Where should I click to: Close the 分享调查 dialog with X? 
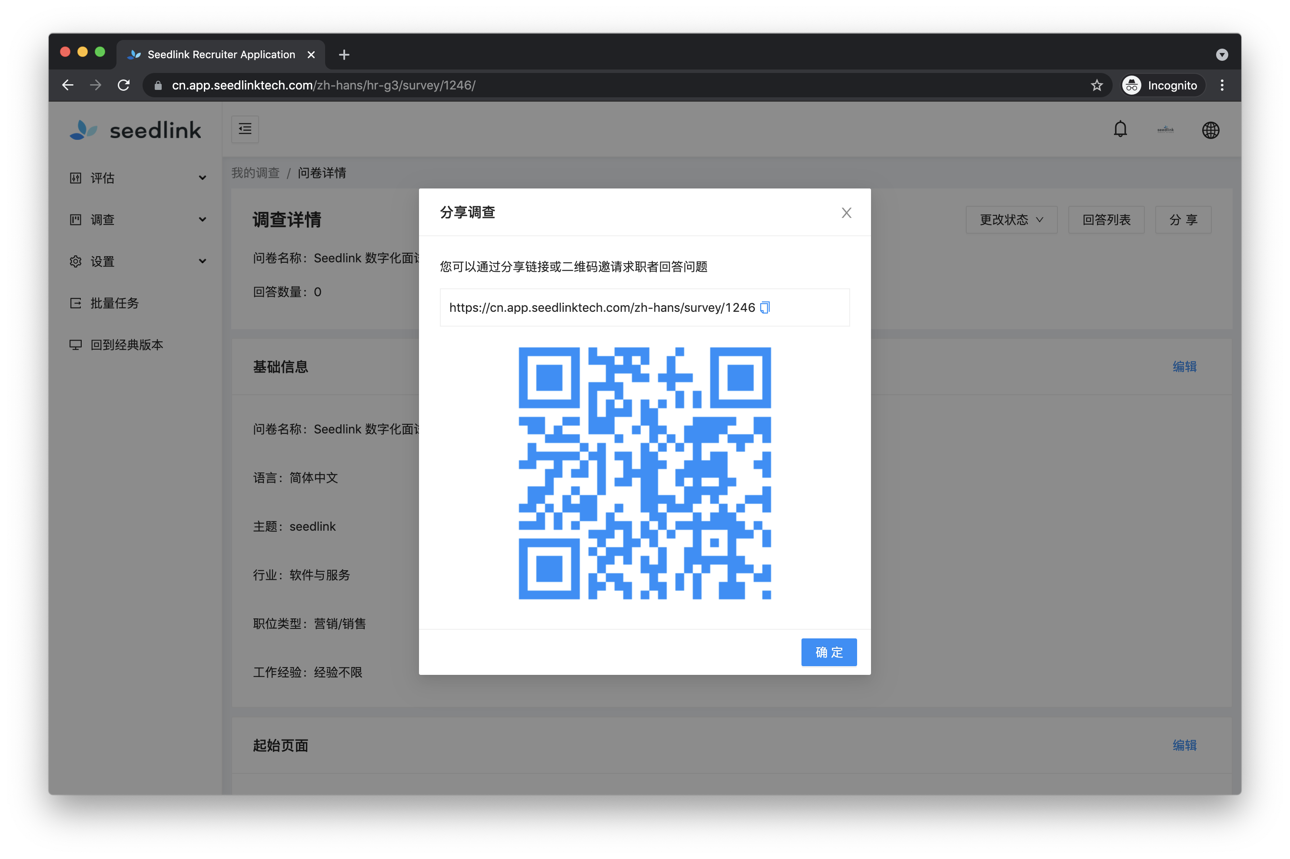[846, 212]
